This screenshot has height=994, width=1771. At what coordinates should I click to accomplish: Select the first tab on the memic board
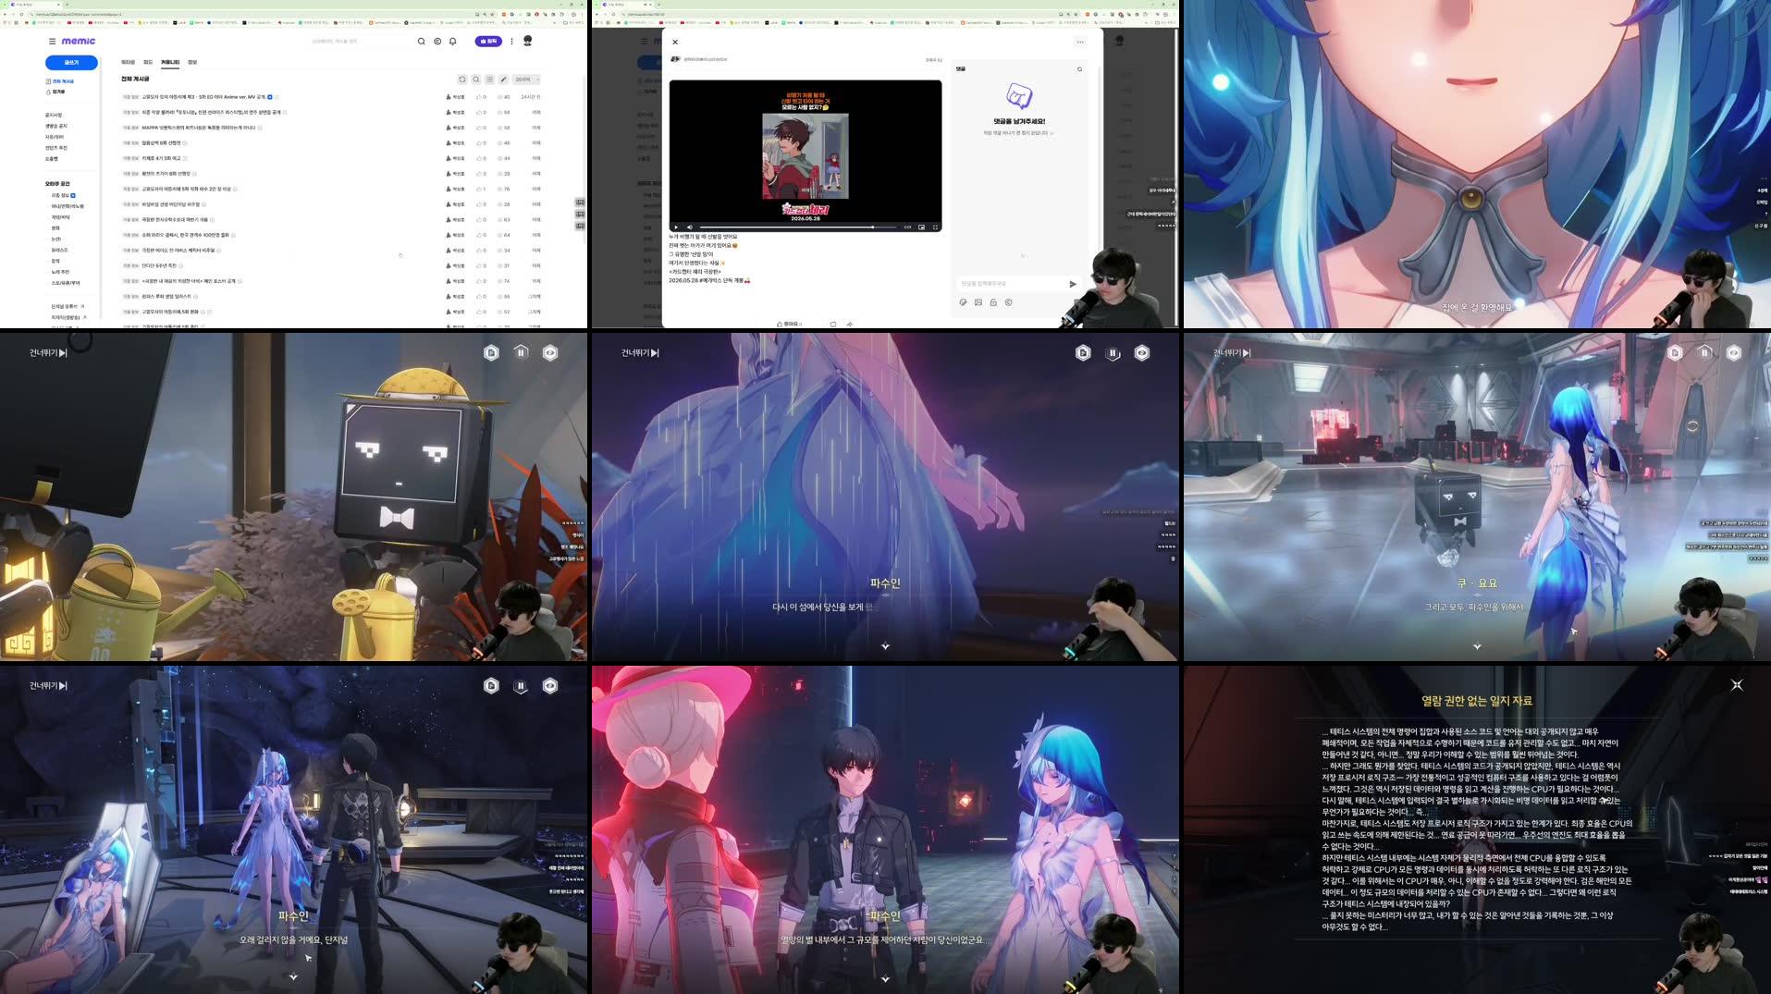point(129,62)
